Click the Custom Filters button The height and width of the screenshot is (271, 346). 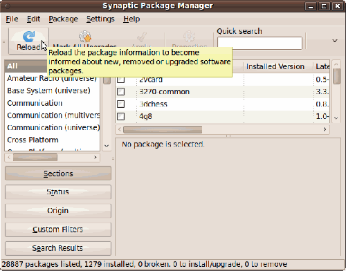58,230
